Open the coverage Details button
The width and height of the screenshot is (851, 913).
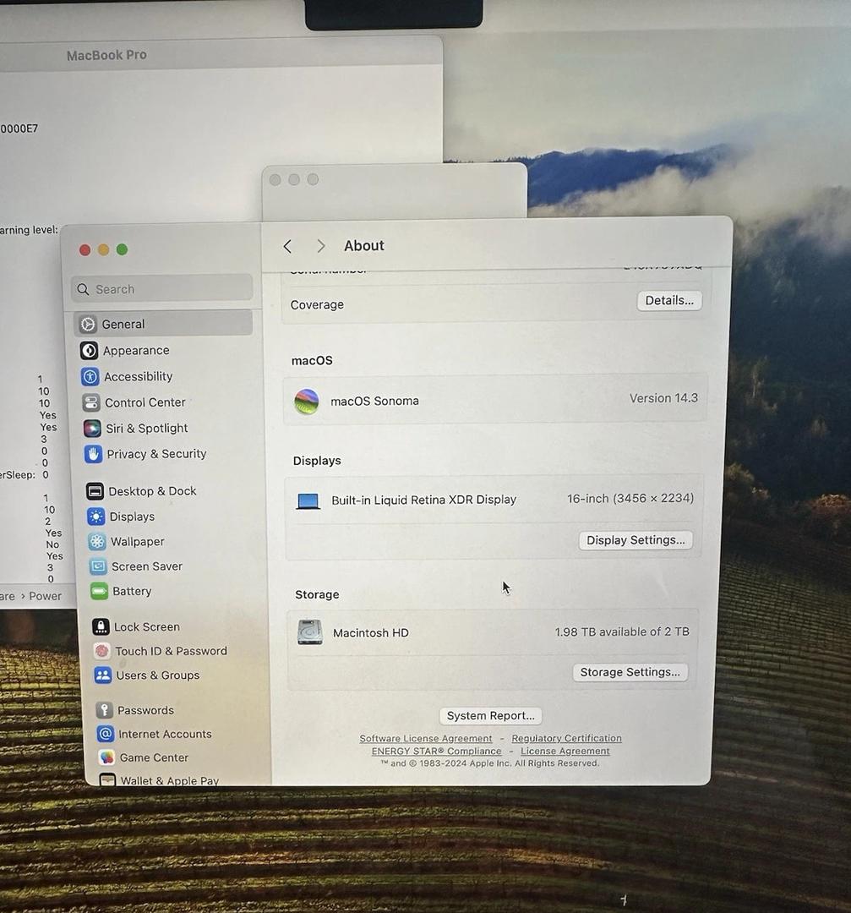[669, 300]
